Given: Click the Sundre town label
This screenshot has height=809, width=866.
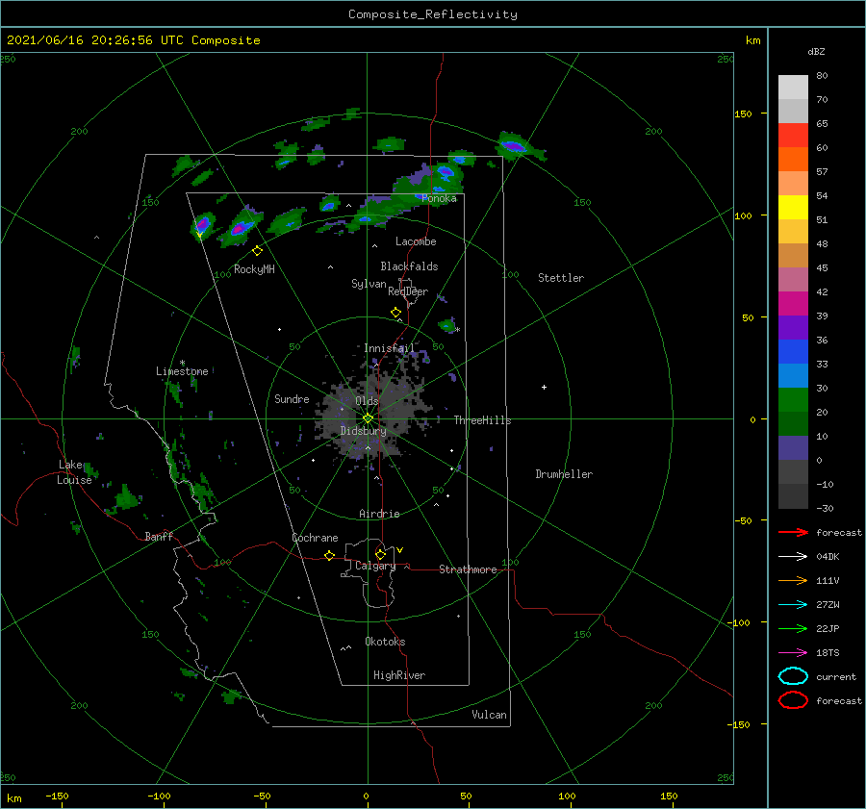Looking at the screenshot, I should [x=292, y=399].
